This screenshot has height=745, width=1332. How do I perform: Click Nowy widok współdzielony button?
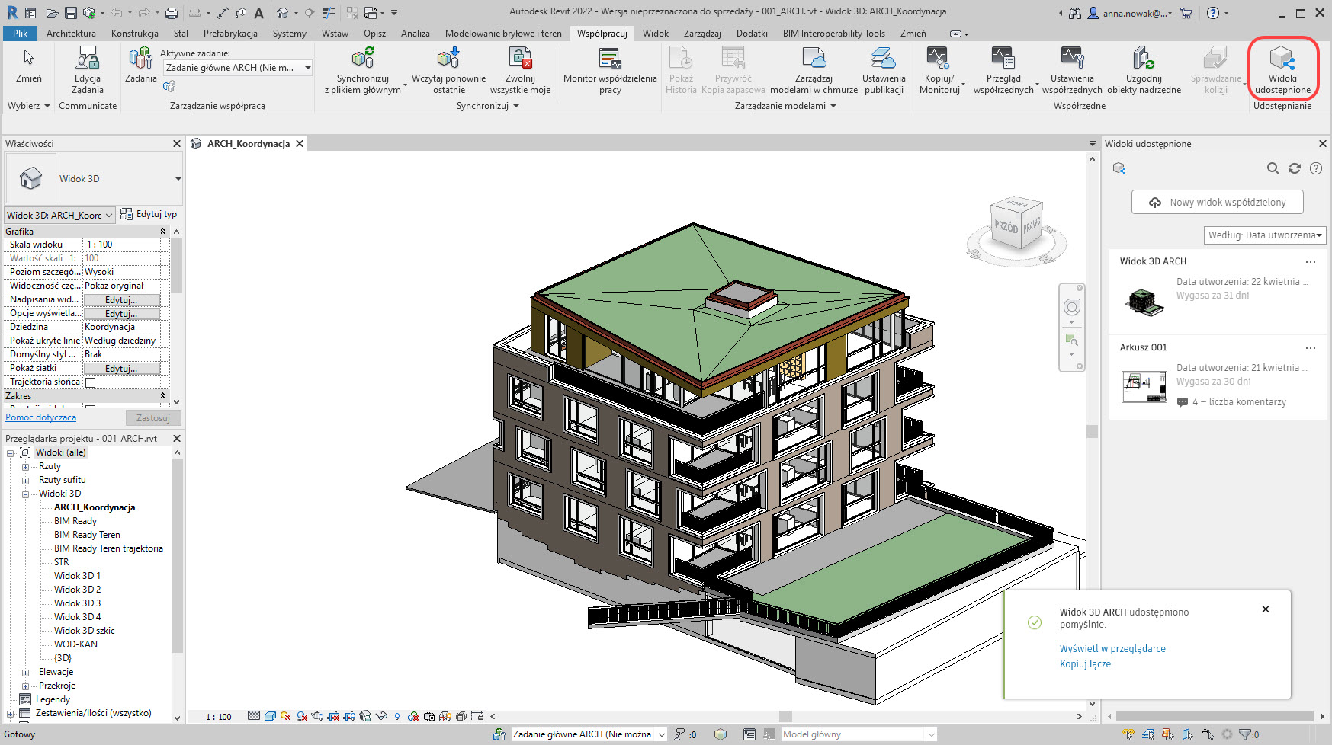coord(1217,203)
